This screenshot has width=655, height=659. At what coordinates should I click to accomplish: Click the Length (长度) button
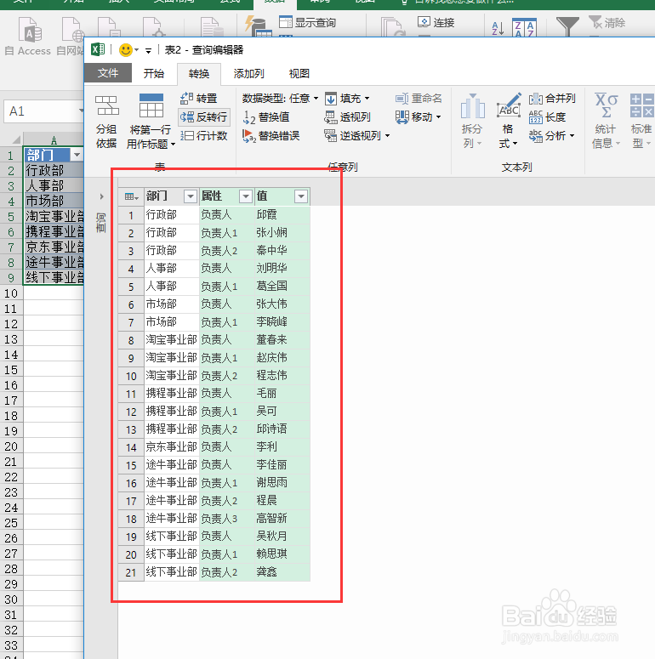tap(547, 116)
